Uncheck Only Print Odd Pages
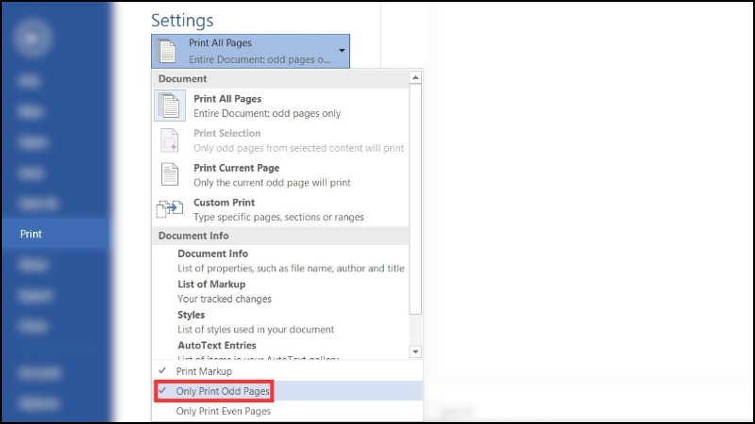Screen dimensions: 755x424 coord(223,391)
